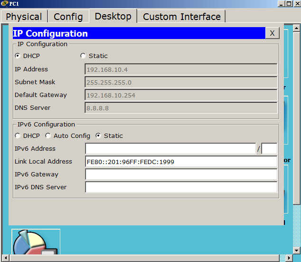Choose DHCP under IPv6 Configuration
Image resolution: width=301 pixels, height=262 pixels.
[x=18, y=136]
